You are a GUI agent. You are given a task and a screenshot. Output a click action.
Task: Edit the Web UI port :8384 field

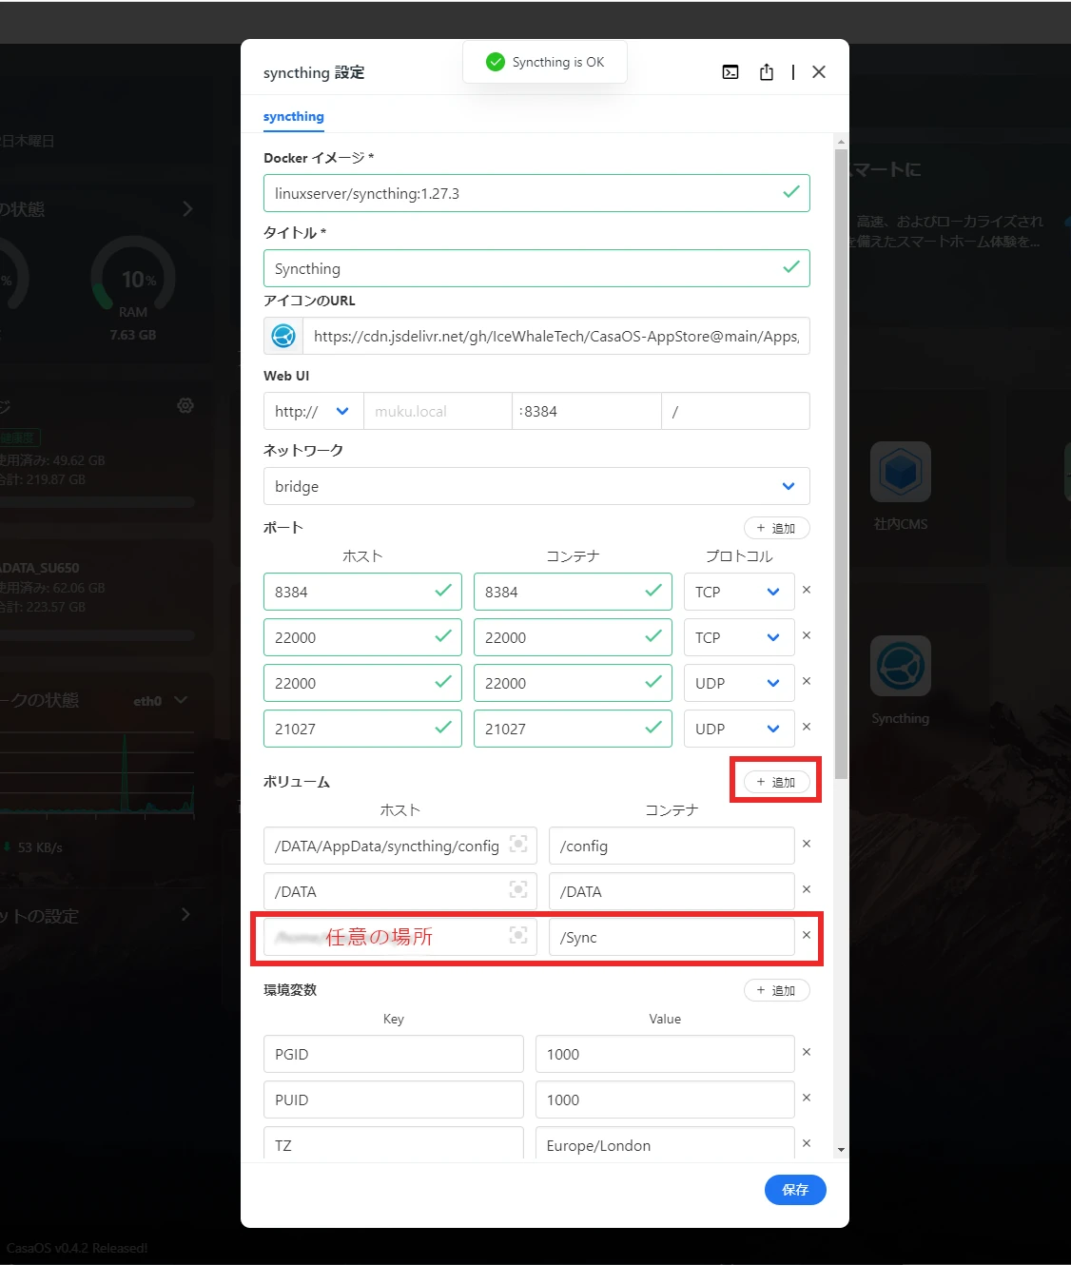[x=587, y=411]
